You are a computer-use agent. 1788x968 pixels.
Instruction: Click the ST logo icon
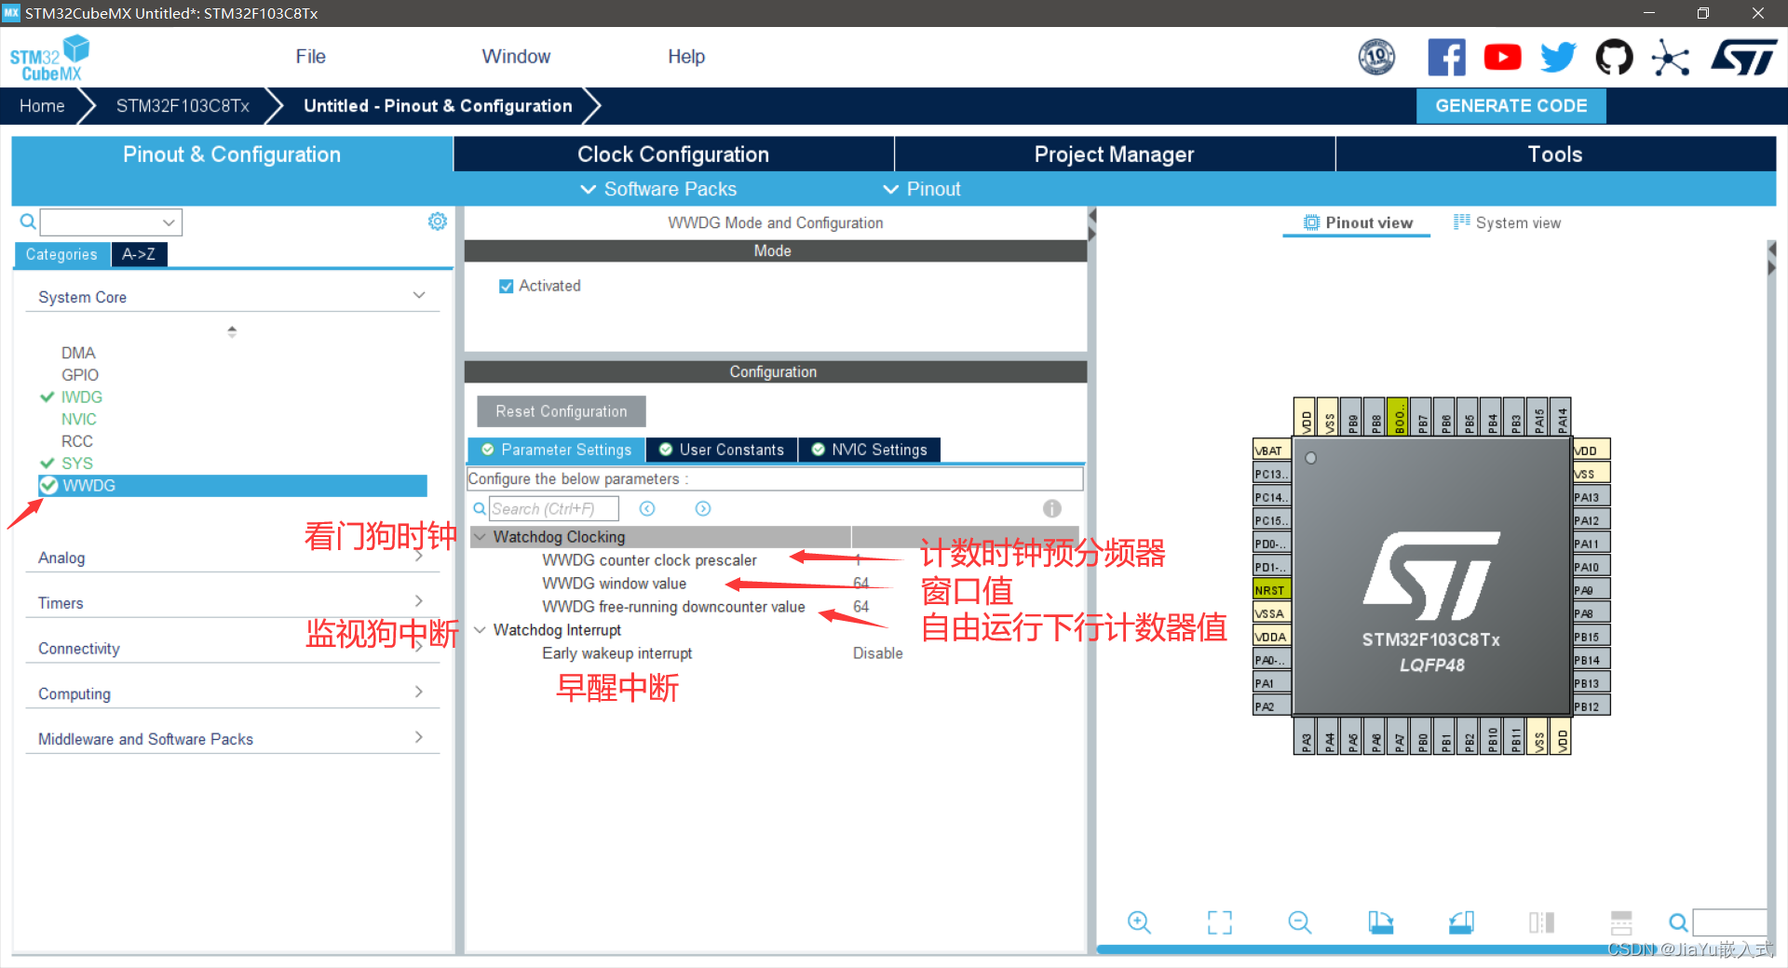coord(1743,58)
